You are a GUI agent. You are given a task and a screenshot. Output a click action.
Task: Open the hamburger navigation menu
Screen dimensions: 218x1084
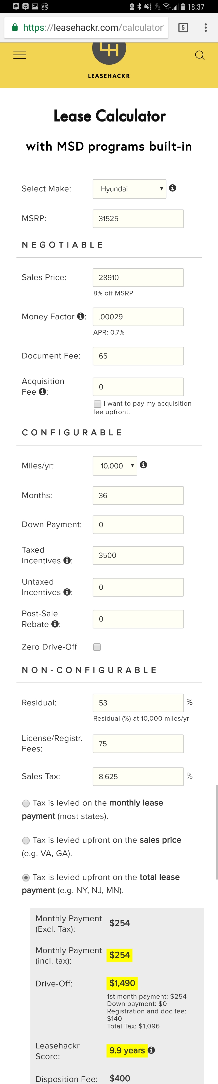(x=19, y=55)
